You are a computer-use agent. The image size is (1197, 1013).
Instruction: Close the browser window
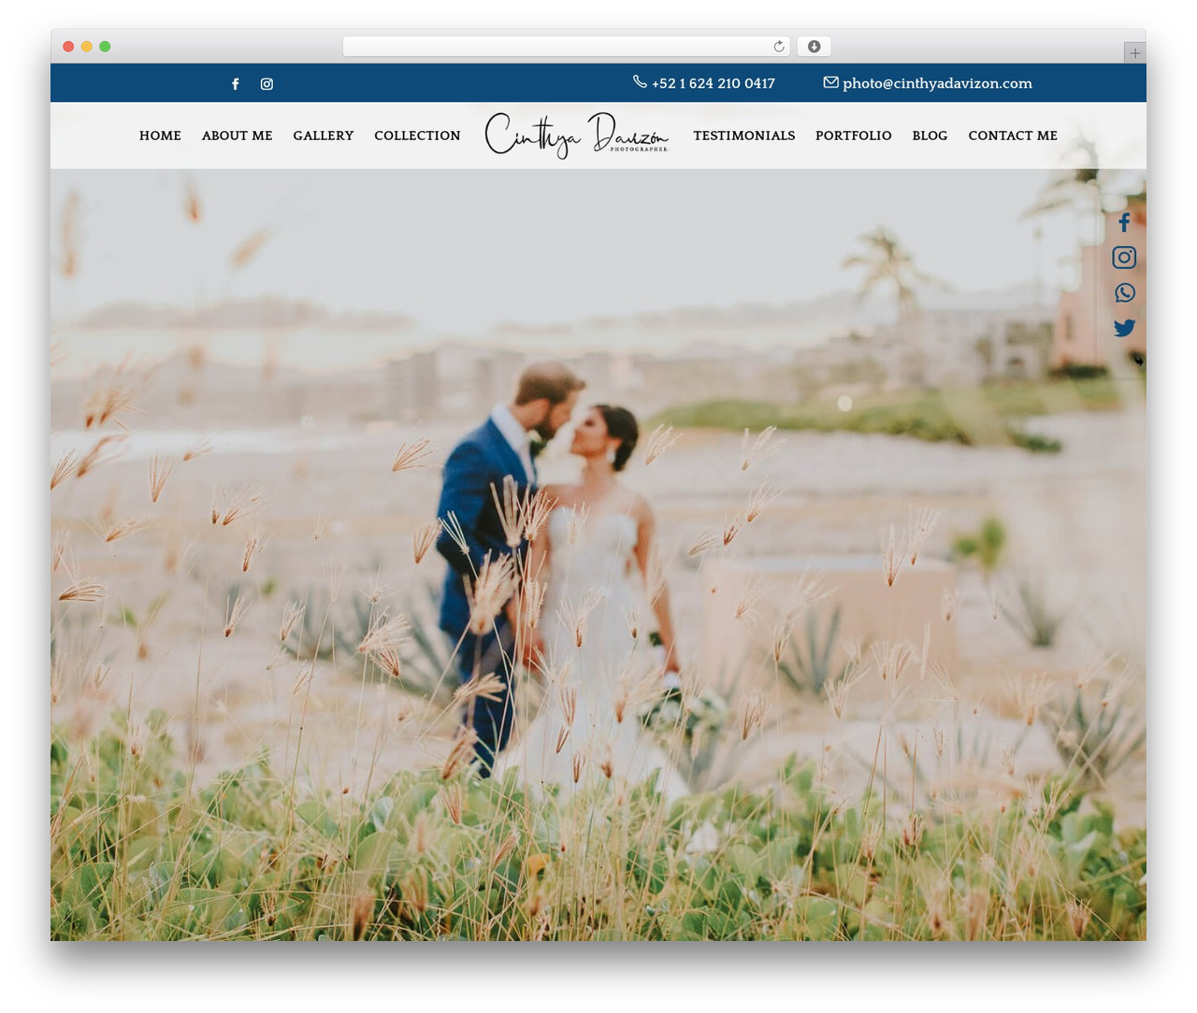[x=68, y=47]
